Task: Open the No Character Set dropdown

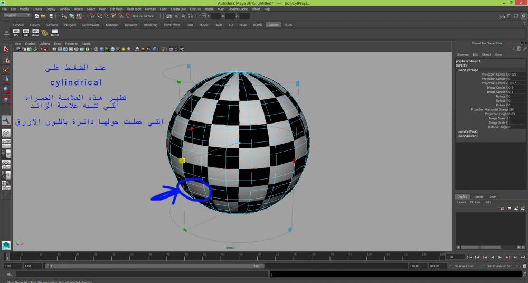Action: point(499,266)
